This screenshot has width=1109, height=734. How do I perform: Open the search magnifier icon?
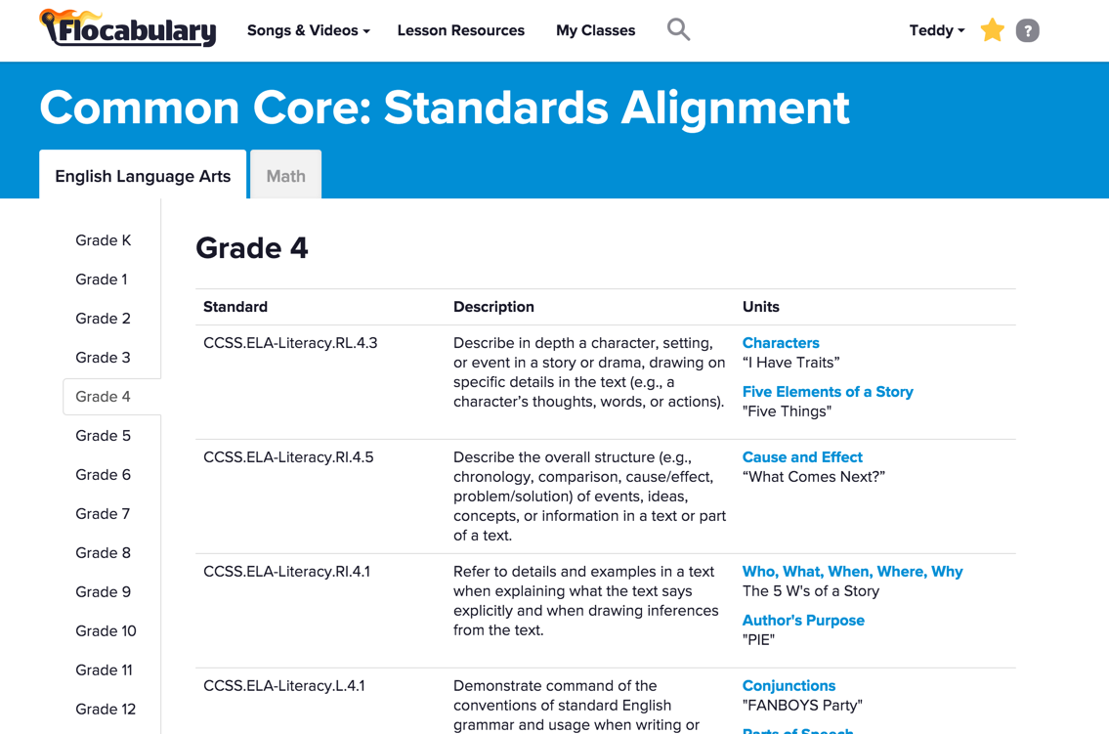[678, 29]
